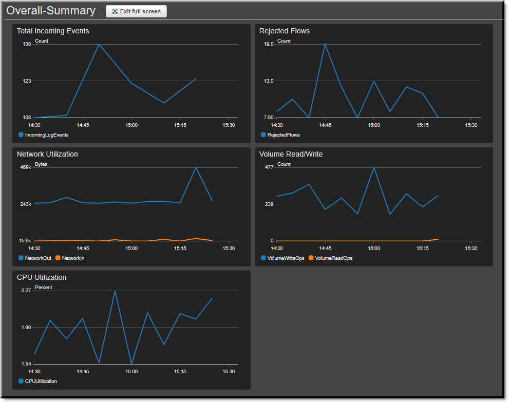Click the 14:45 time label in Total Incoming Events
This screenshot has width=509, height=403.
pyautogui.click(x=83, y=125)
